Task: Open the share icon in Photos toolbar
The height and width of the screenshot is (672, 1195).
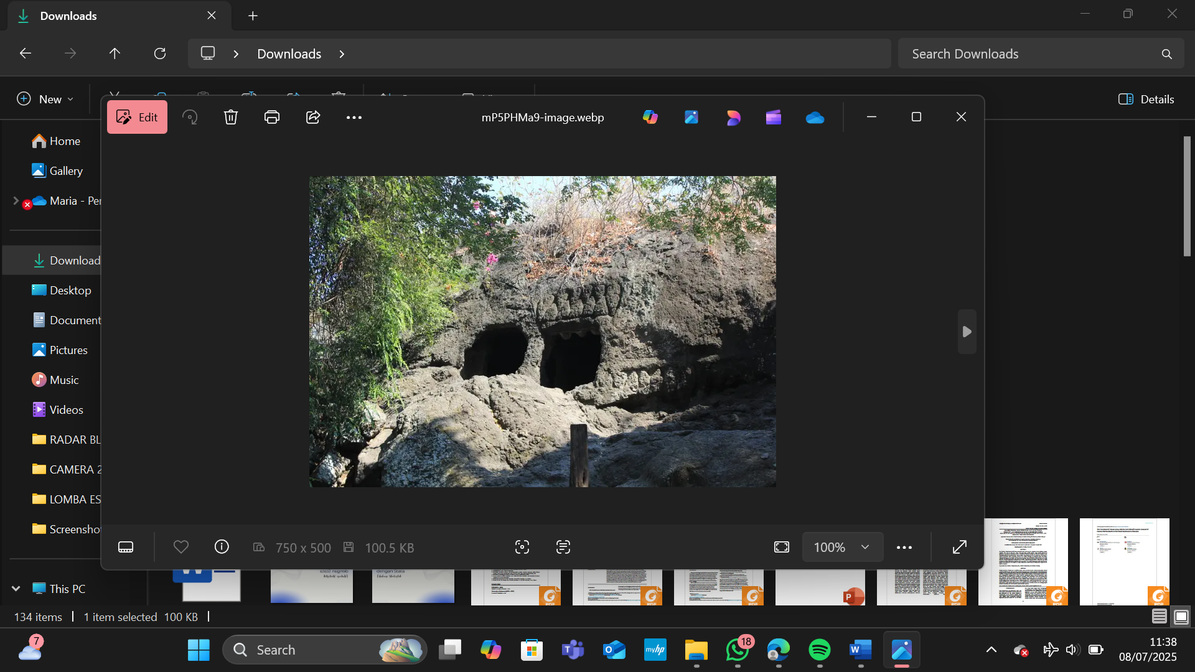Action: tap(313, 117)
